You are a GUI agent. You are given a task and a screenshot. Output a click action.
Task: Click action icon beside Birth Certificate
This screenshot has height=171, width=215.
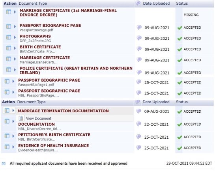[9, 48]
